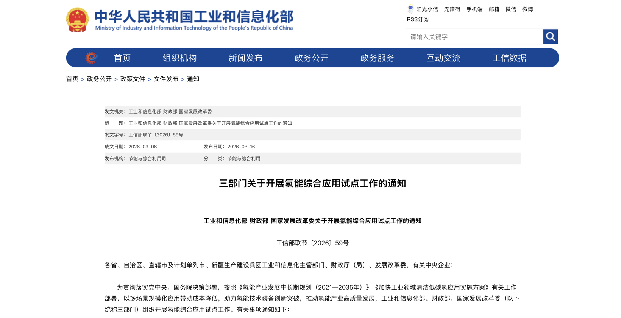Open the 邮箱 link in header
This screenshot has width=621, height=318.
494,9
